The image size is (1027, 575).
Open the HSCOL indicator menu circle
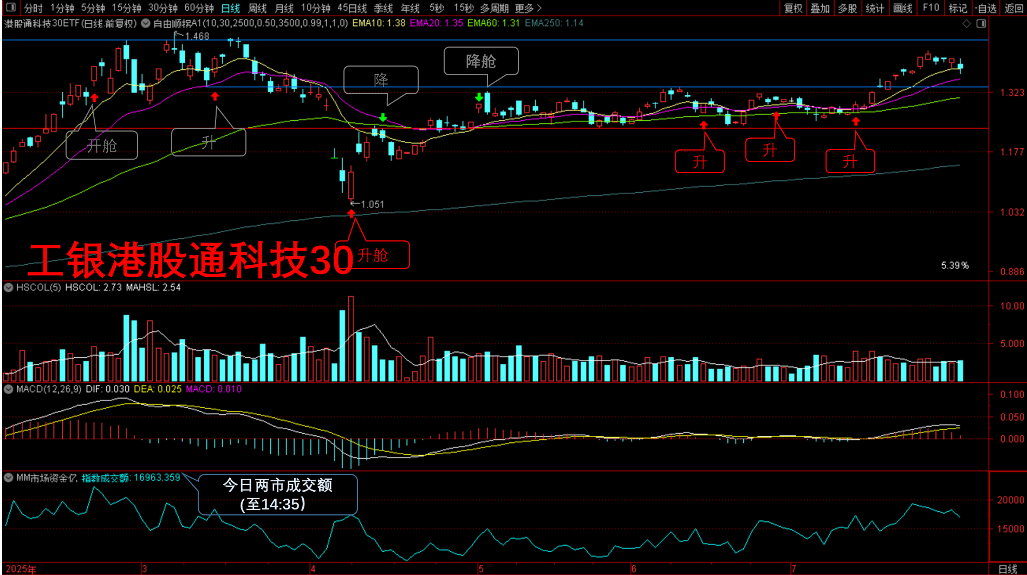click(8, 287)
